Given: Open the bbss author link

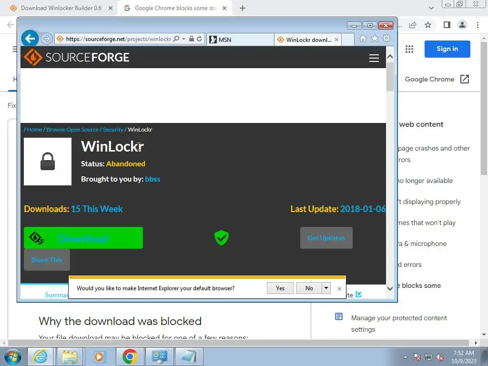Looking at the screenshot, I should coord(152,179).
